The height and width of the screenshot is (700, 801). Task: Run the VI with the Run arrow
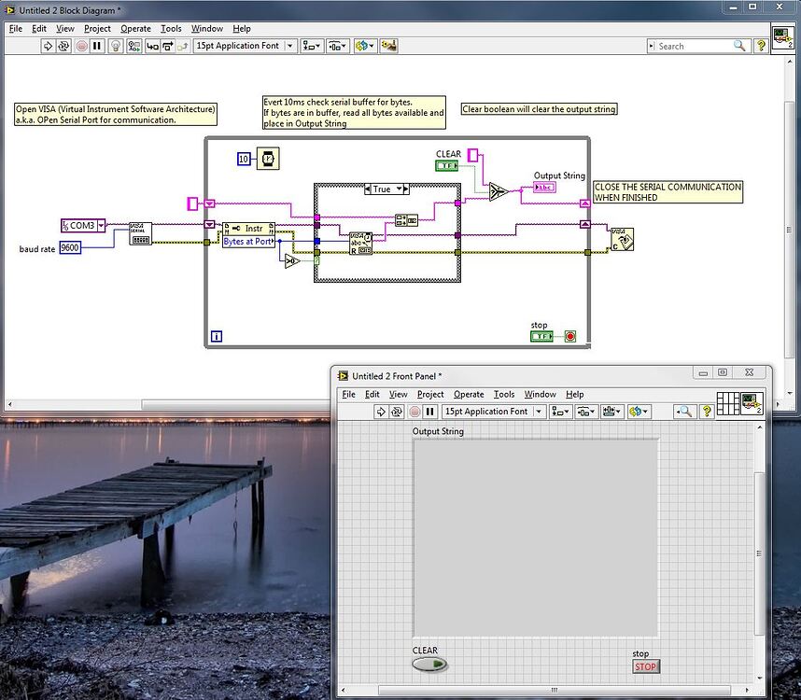point(47,45)
